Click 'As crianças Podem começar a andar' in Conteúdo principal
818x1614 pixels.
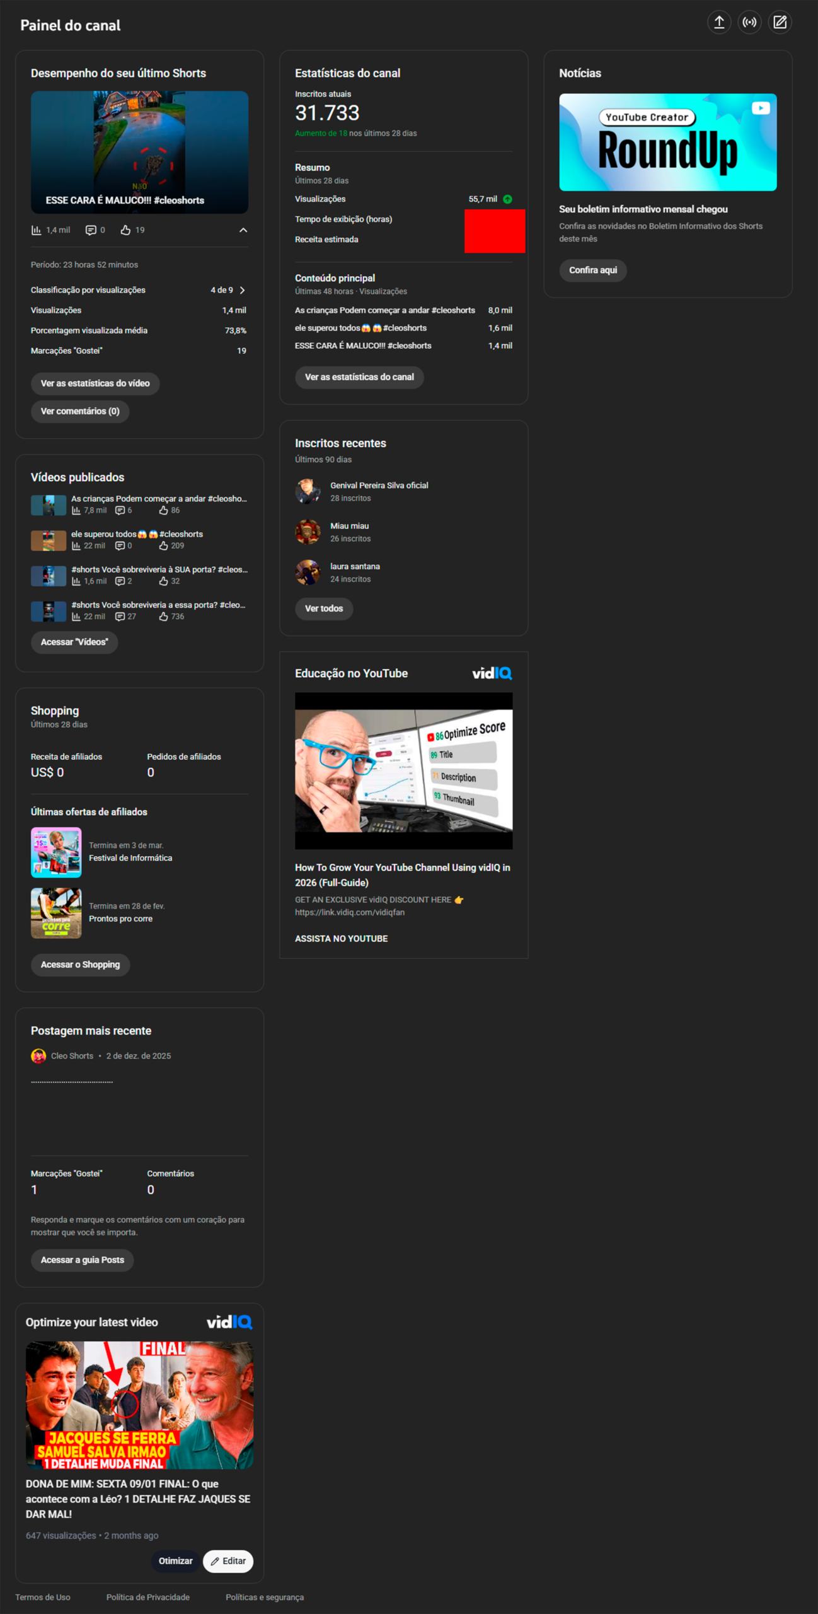384,310
